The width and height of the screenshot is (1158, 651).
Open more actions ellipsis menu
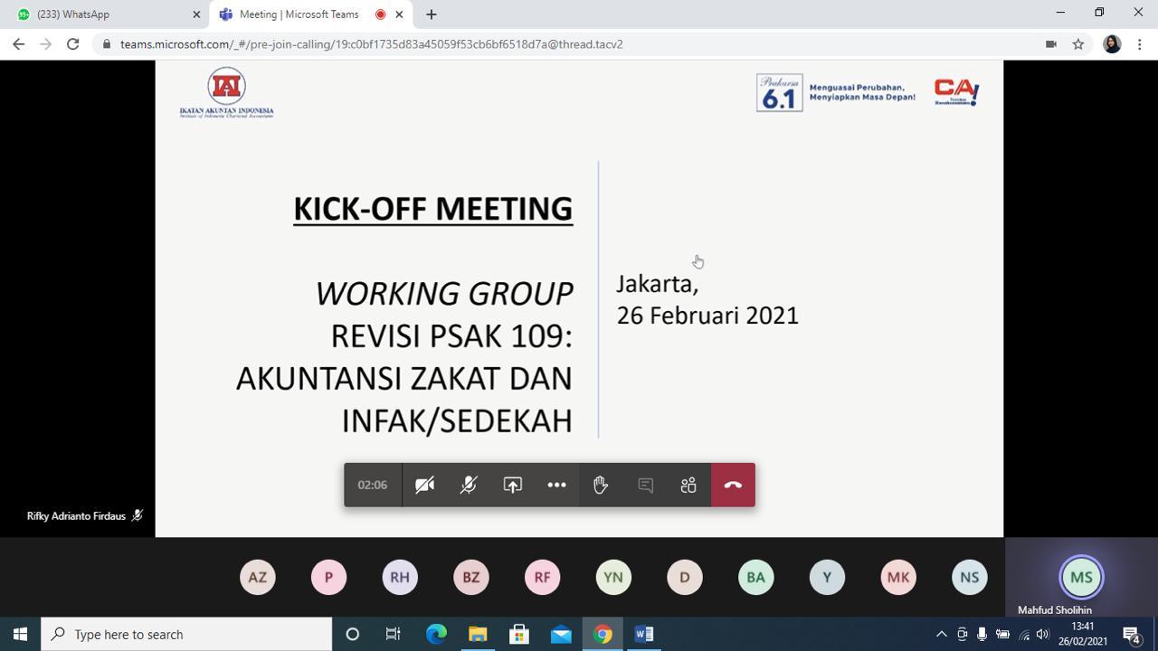click(556, 486)
